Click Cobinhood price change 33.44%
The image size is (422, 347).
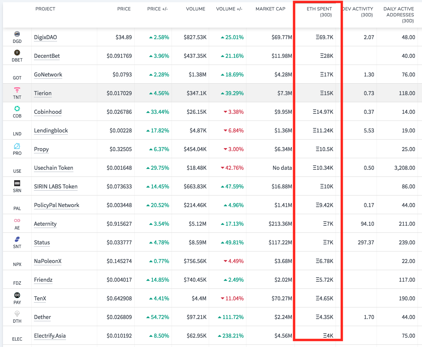(x=158, y=112)
